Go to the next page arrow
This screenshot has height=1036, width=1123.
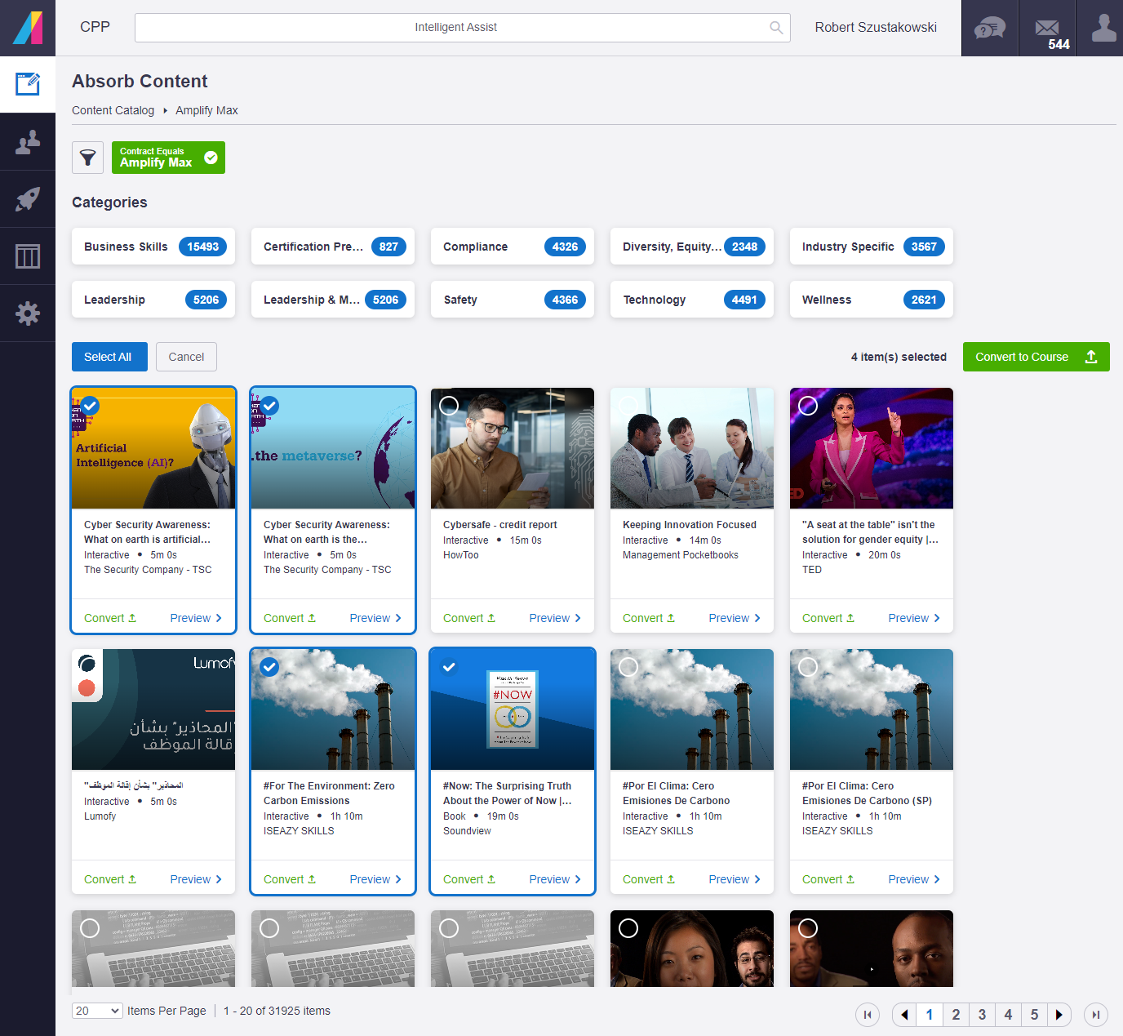1059,1015
